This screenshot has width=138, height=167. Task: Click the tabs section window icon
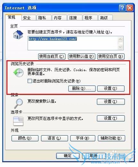pos(18,121)
